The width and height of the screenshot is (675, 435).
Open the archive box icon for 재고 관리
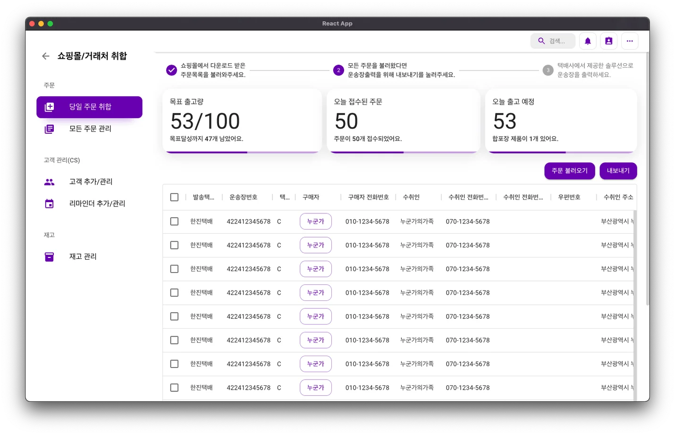[49, 256]
